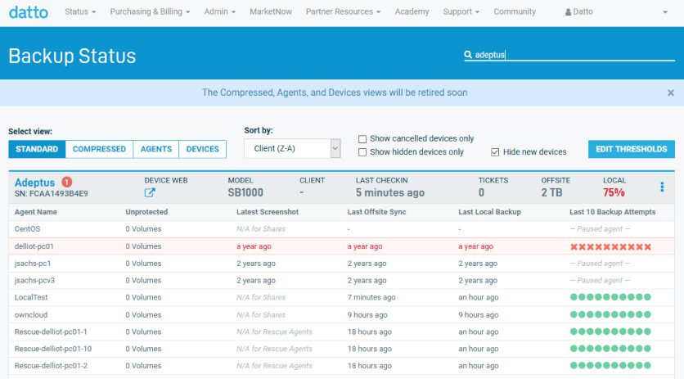Click the 2 TB offsite value
This screenshot has height=379, width=684.
551,192
